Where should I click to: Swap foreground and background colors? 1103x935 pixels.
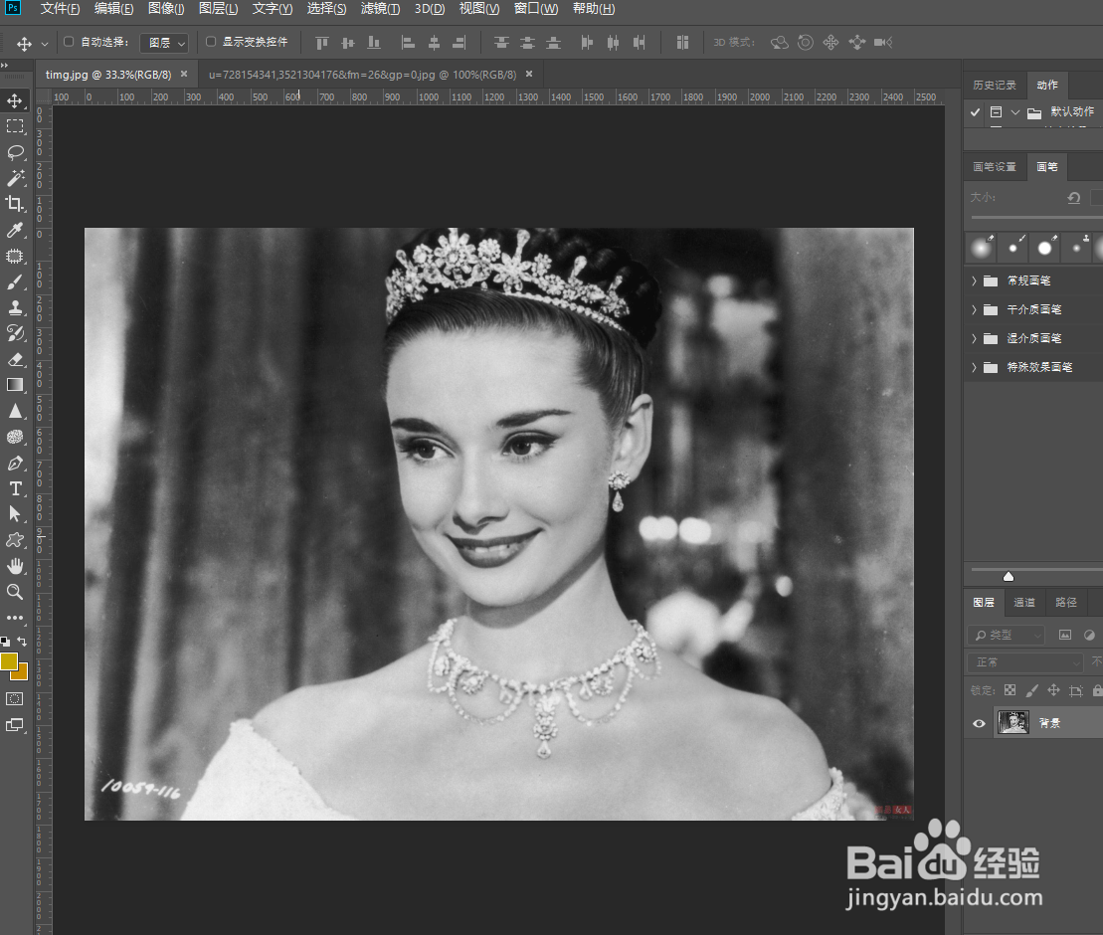(23, 641)
